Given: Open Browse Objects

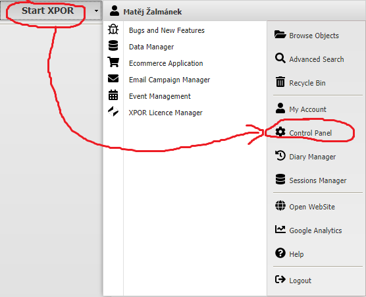Looking at the screenshot, I should [314, 36].
